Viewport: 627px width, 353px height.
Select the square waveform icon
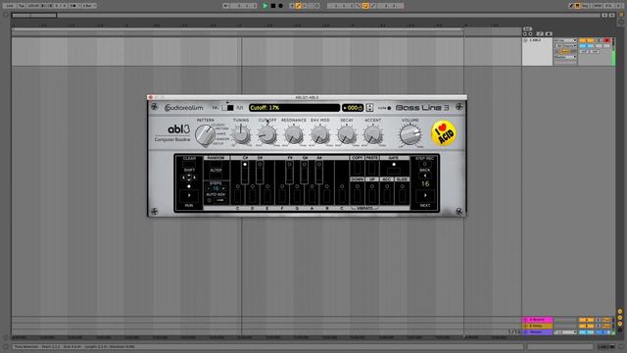point(239,108)
